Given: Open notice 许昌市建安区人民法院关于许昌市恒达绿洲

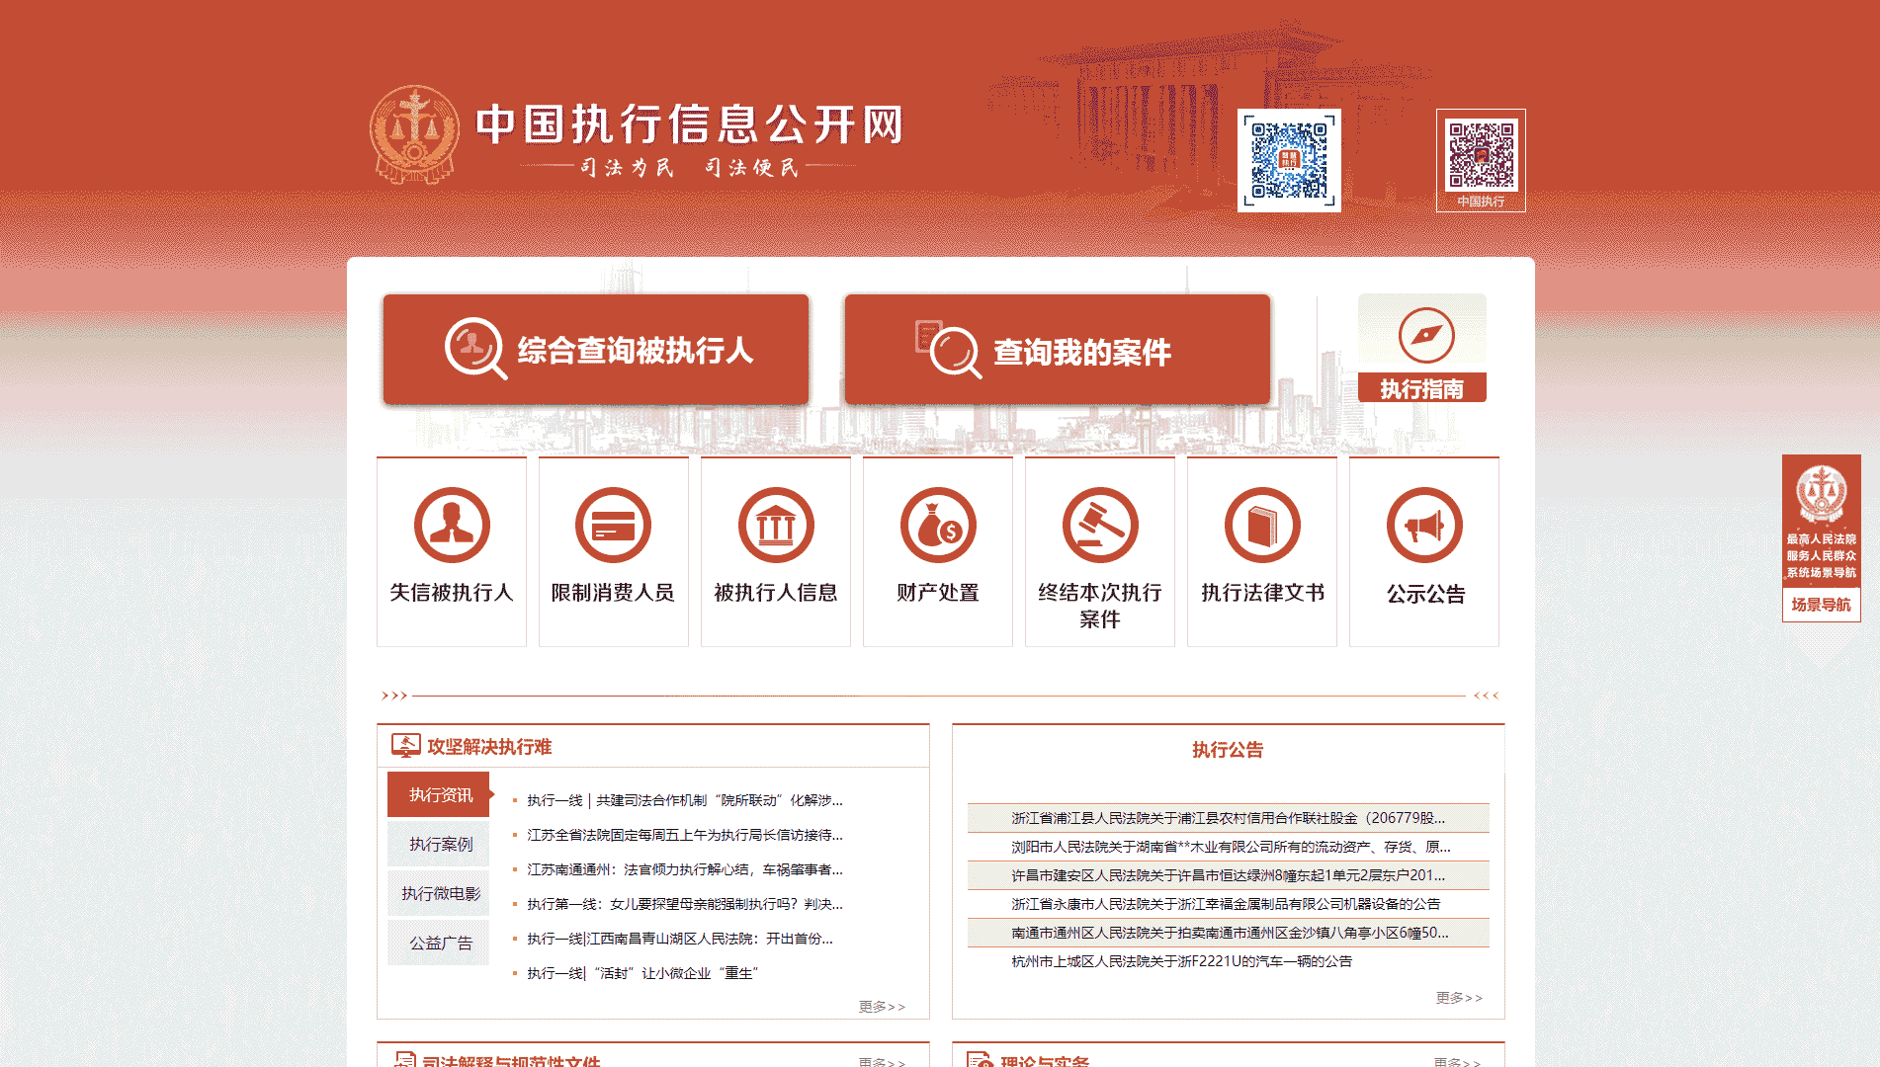Looking at the screenshot, I should [x=1228, y=875].
